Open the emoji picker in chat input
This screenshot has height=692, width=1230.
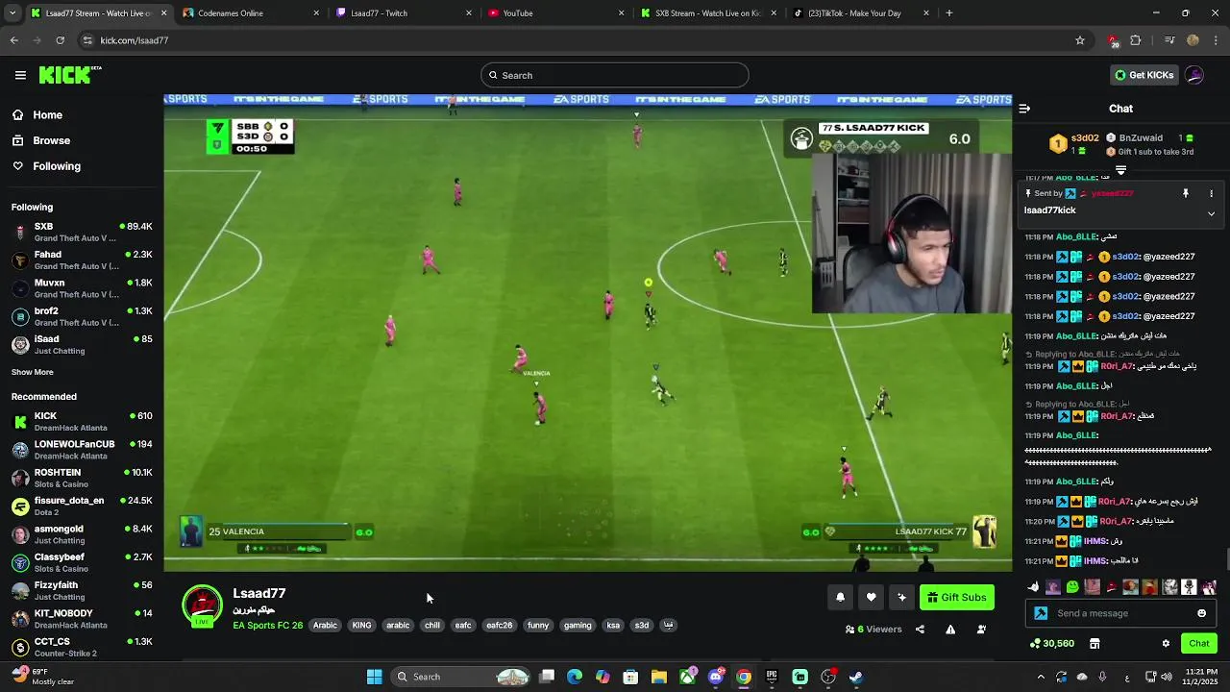click(x=1201, y=613)
